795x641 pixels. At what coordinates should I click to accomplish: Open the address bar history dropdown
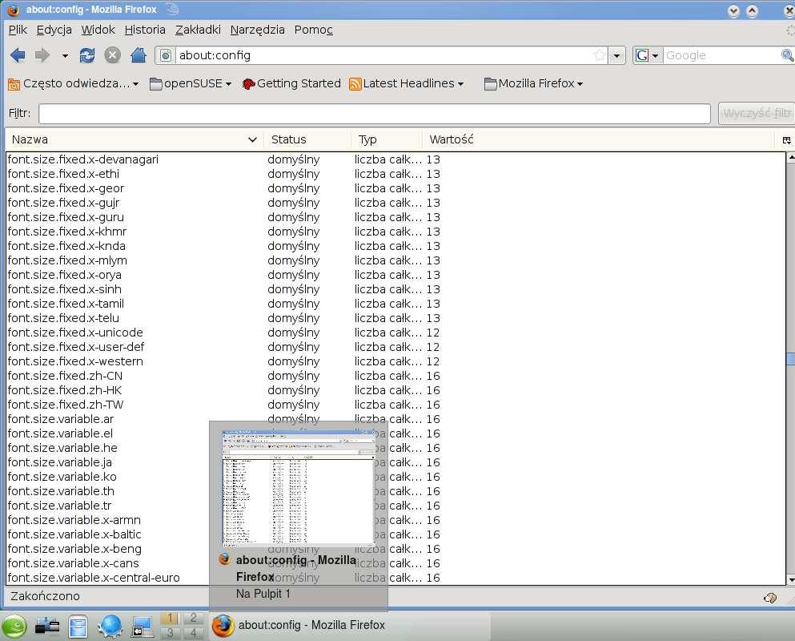tap(616, 55)
